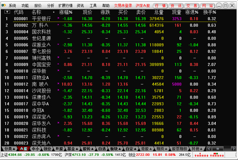This screenshot has height=160, width=238.
Task: Click the 网站 button
Action: 207,6
